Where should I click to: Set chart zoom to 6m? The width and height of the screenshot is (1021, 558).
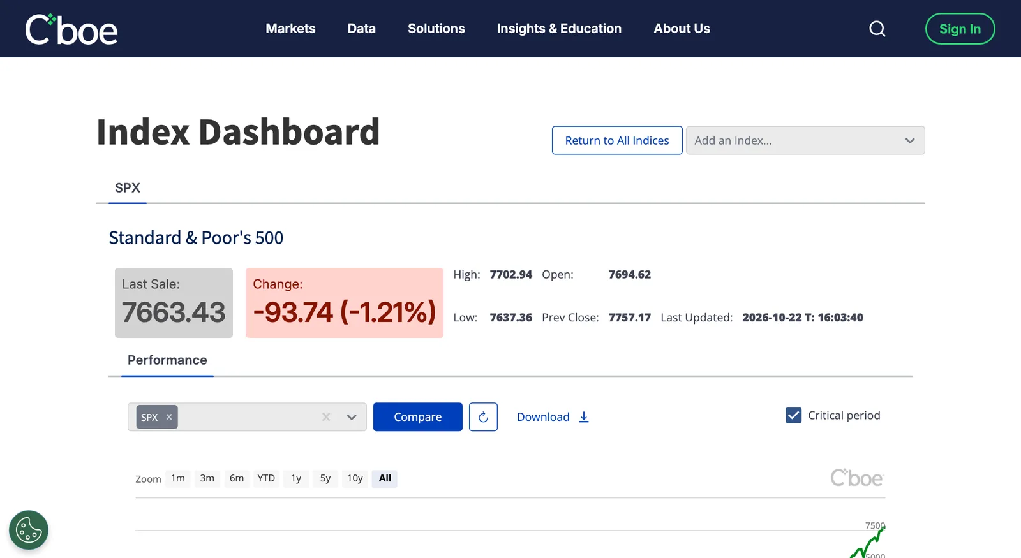[237, 478]
